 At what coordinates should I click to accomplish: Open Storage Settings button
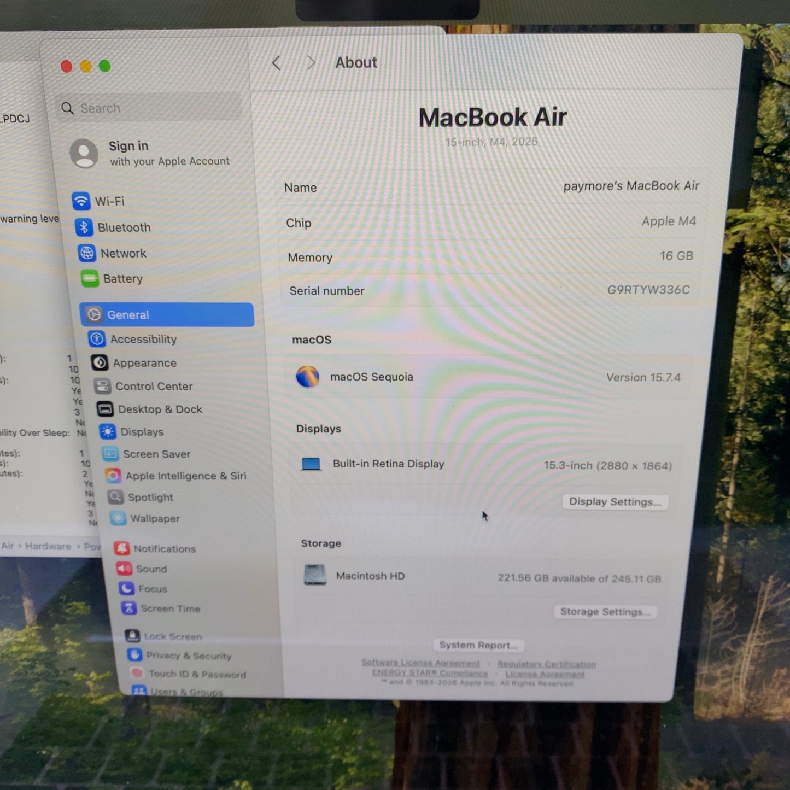(x=605, y=612)
